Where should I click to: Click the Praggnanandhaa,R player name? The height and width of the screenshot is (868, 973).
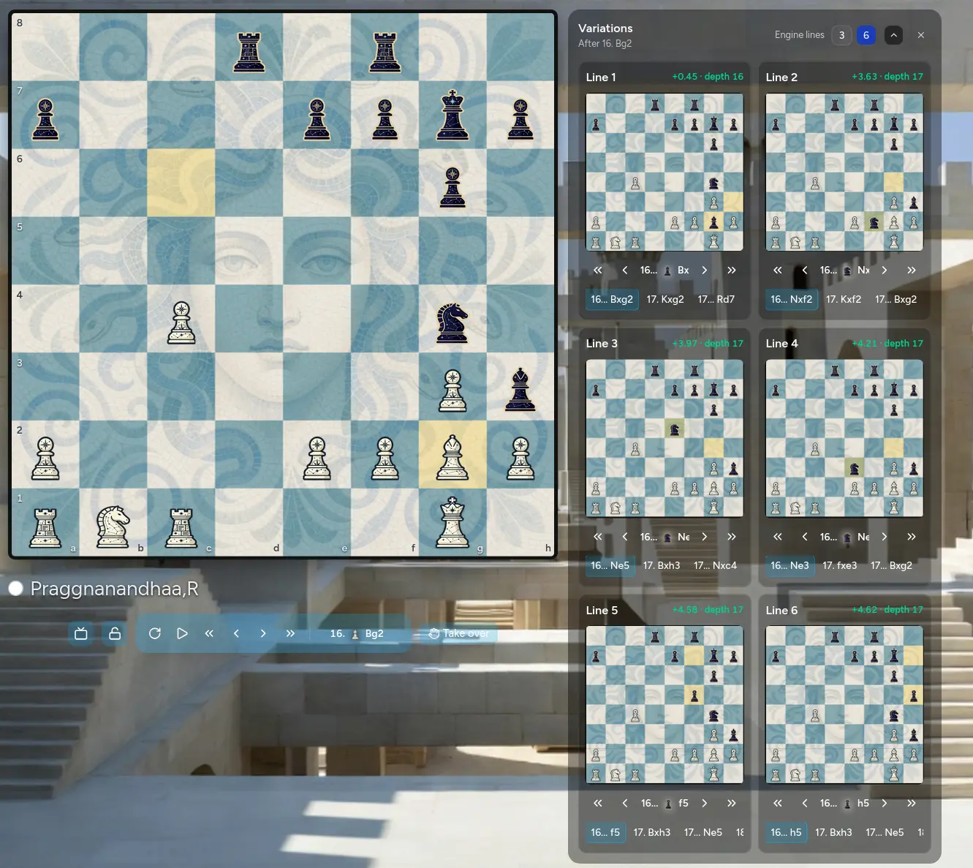click(x=115, y=589)
